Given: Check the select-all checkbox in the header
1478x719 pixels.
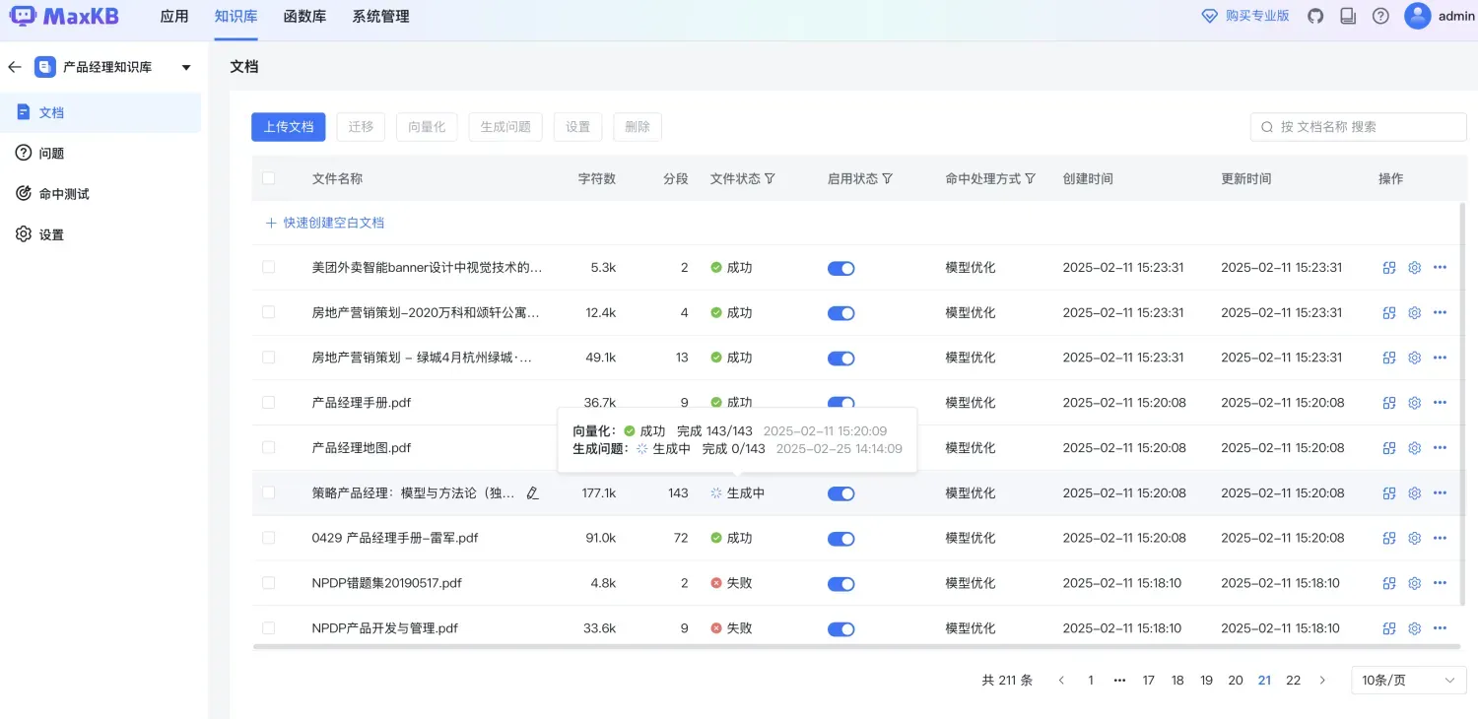Looking at the screenshot, I should [x=269, y=178].
